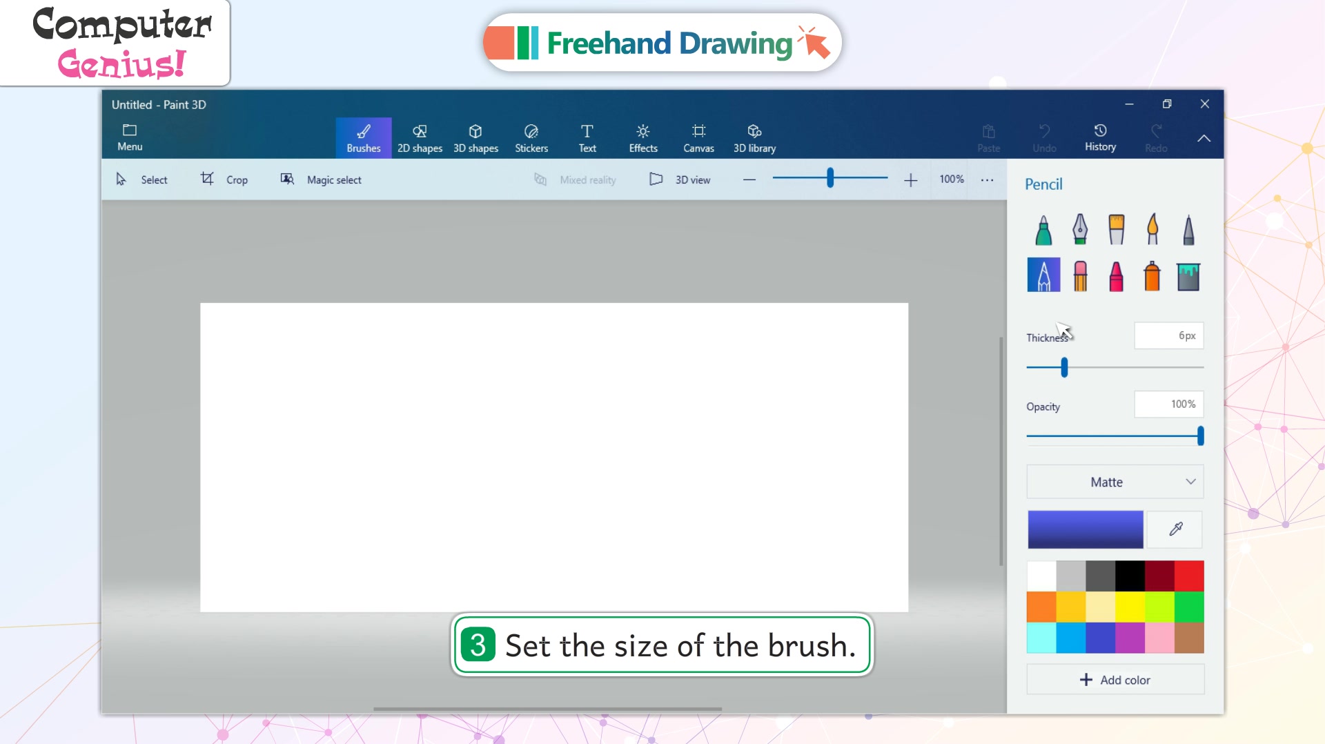
Task: Click the 100% zoom value
Action: [x=952, y=179]
